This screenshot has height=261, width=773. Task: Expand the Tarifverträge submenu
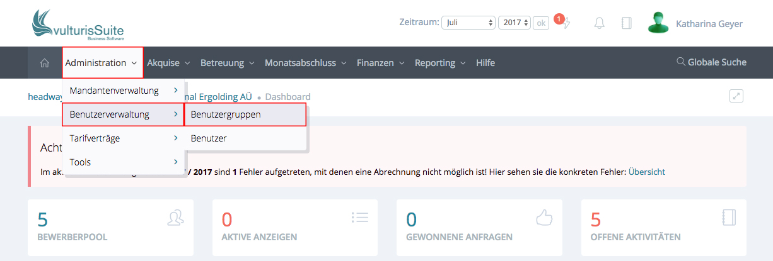pos(124,138)
